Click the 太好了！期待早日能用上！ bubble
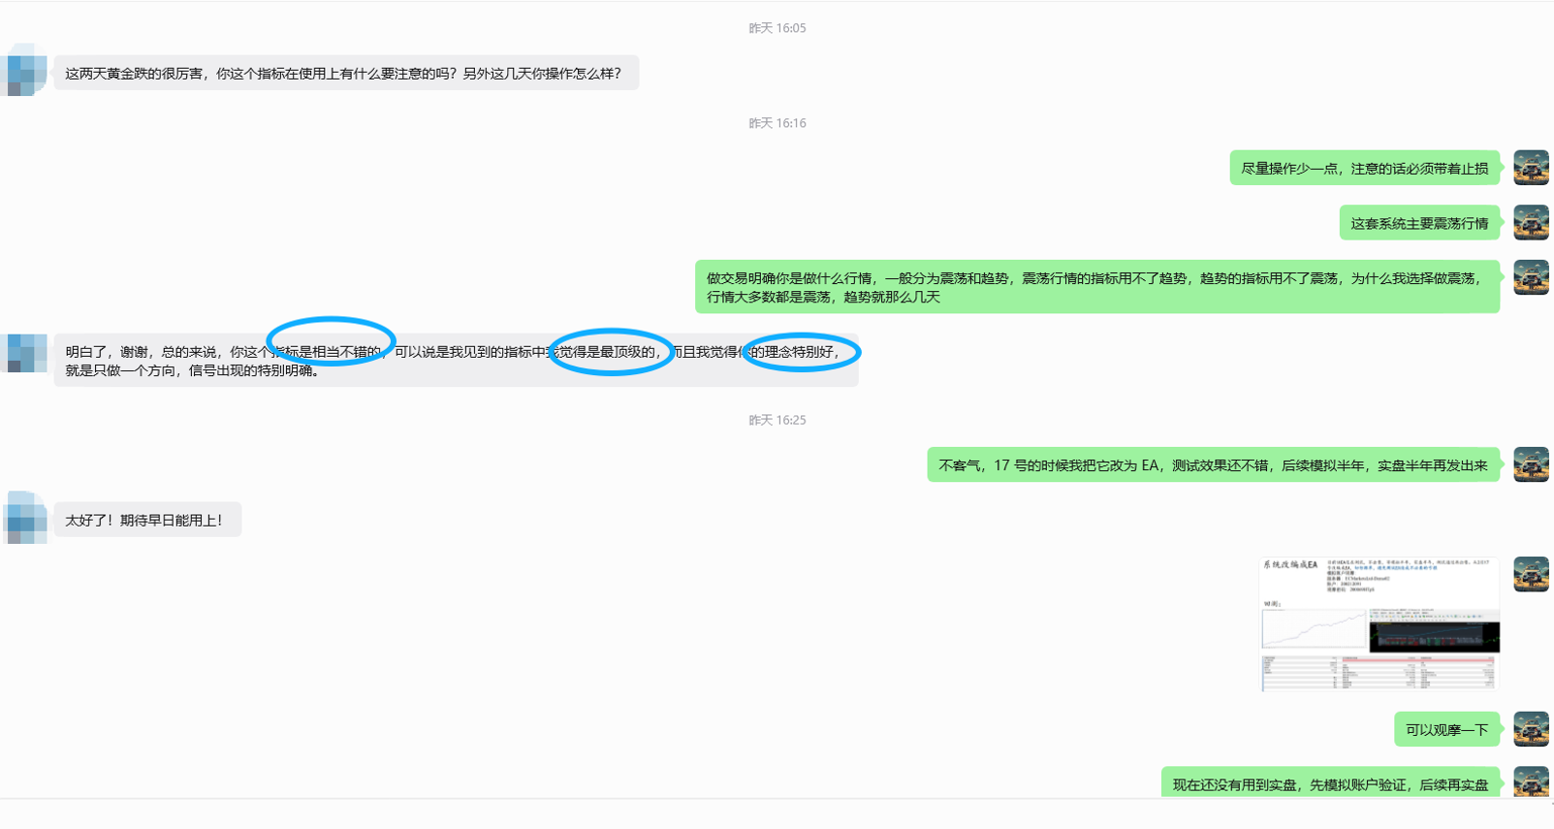This screenshot has height=829, width=1554. coord(147,520)
